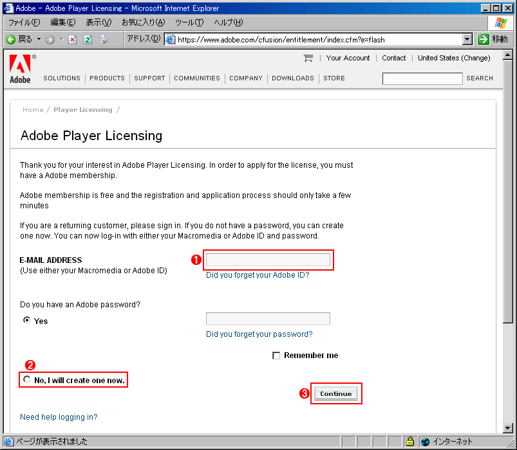Viewport: 517px width, 450px height.
Task: Click the vertical scrollbar thumb
Action: 508,192
